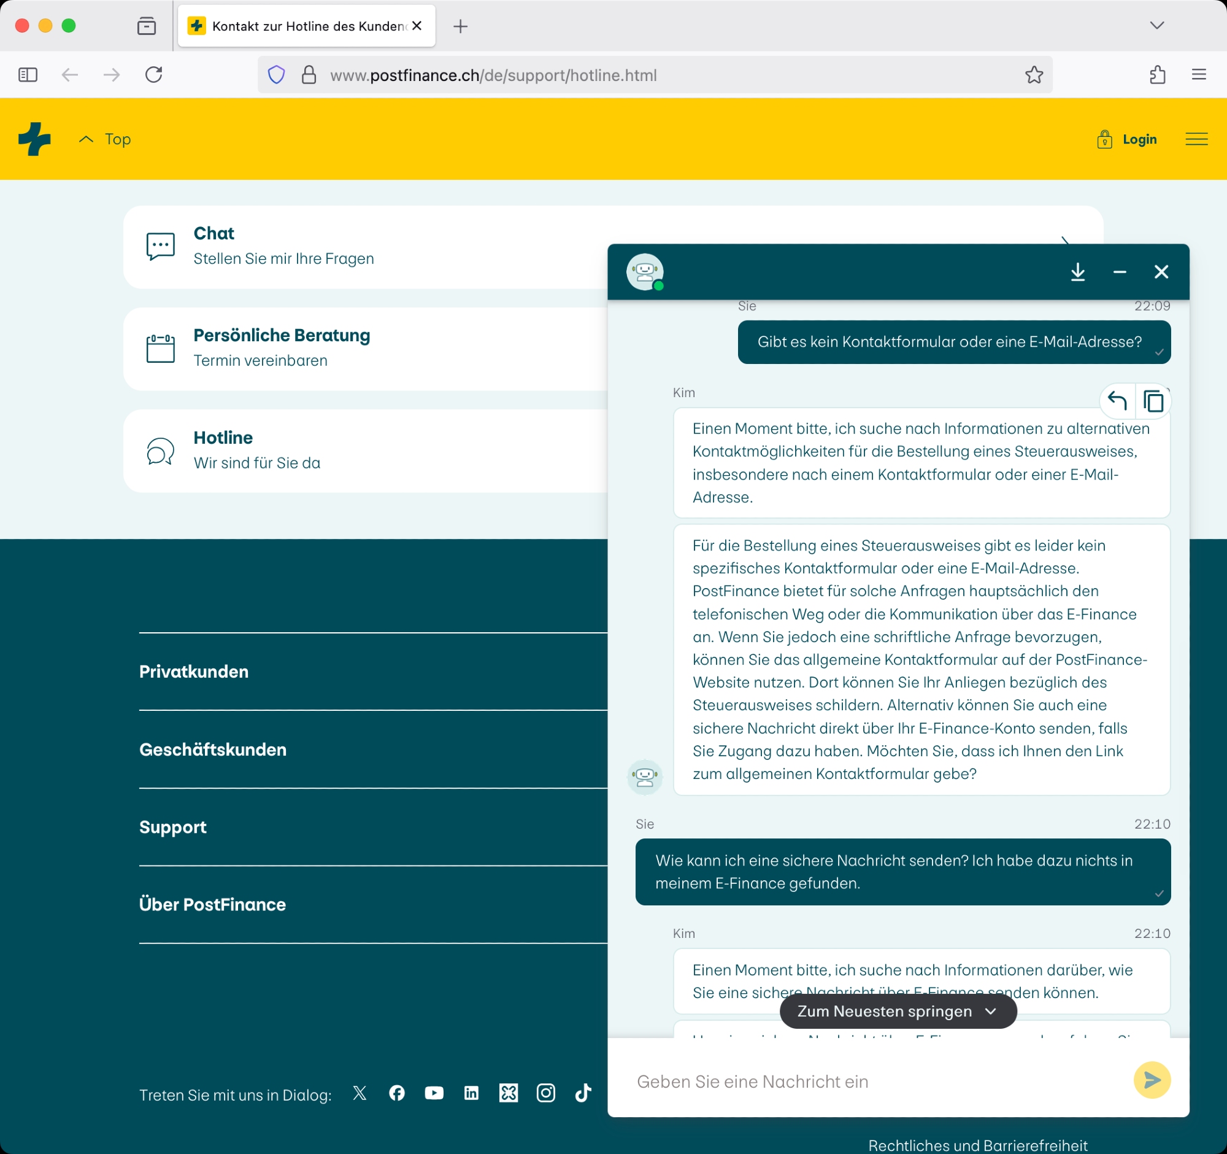Toggle the browser sidebar panel
This screenshot has height=1154, width=1227.
tap(28, 76)
